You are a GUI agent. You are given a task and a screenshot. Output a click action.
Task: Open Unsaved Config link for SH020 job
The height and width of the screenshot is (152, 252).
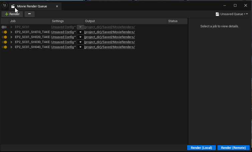pyautogui.click(x=63, y=37)
